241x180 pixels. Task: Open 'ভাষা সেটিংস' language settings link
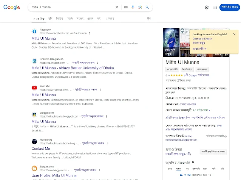tap(199, 49)
